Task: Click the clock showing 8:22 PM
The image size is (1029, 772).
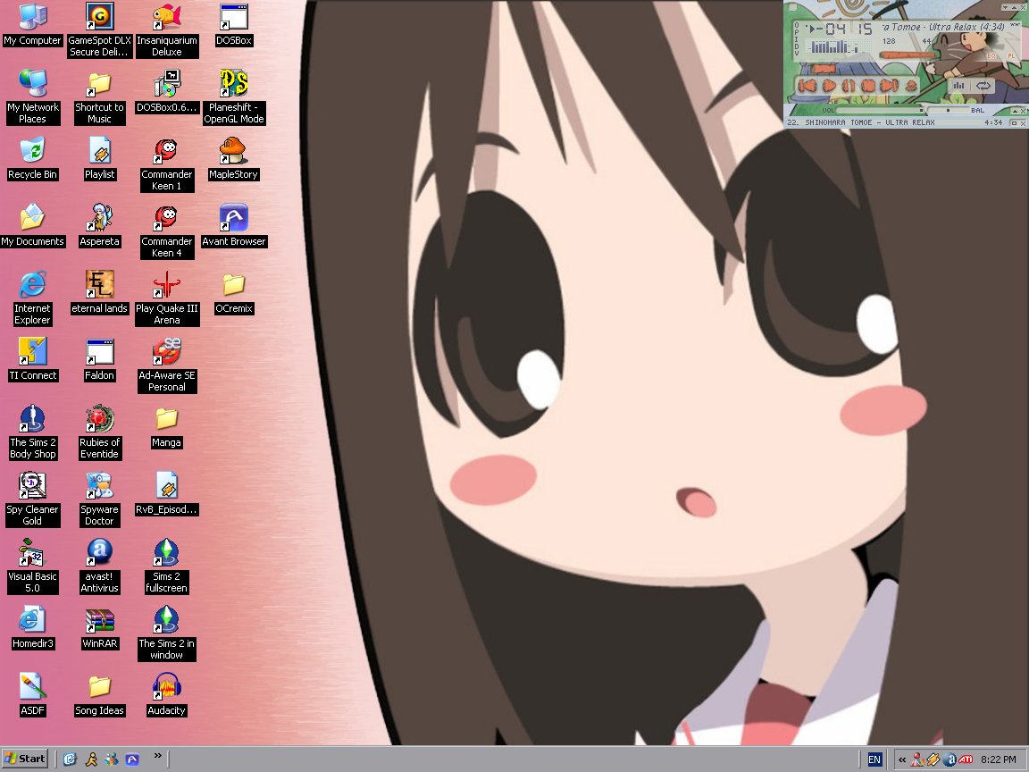Action: click(x=998, y=759)
